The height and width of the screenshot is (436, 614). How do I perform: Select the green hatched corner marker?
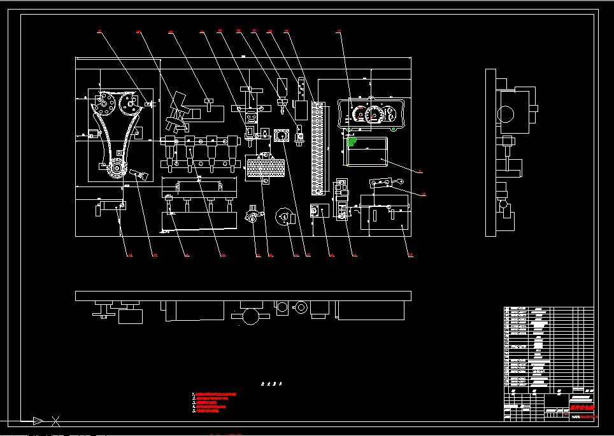[352, 141]
